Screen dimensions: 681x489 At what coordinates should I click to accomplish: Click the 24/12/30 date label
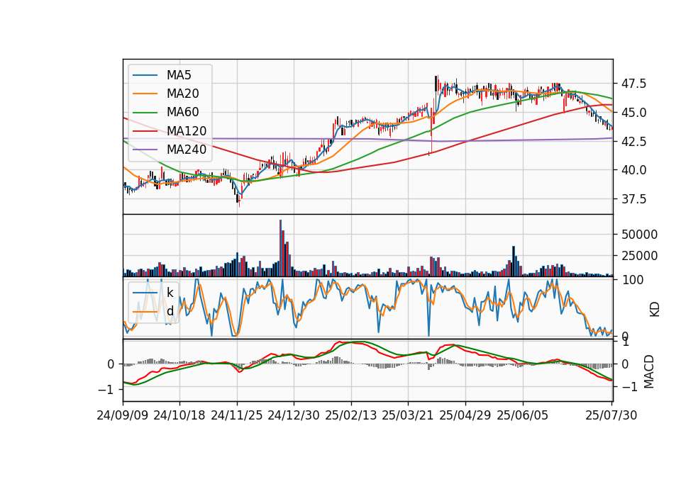click(x=294, y=415)
